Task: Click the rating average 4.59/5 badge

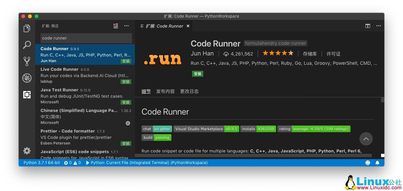Action: tap(314, 129)
